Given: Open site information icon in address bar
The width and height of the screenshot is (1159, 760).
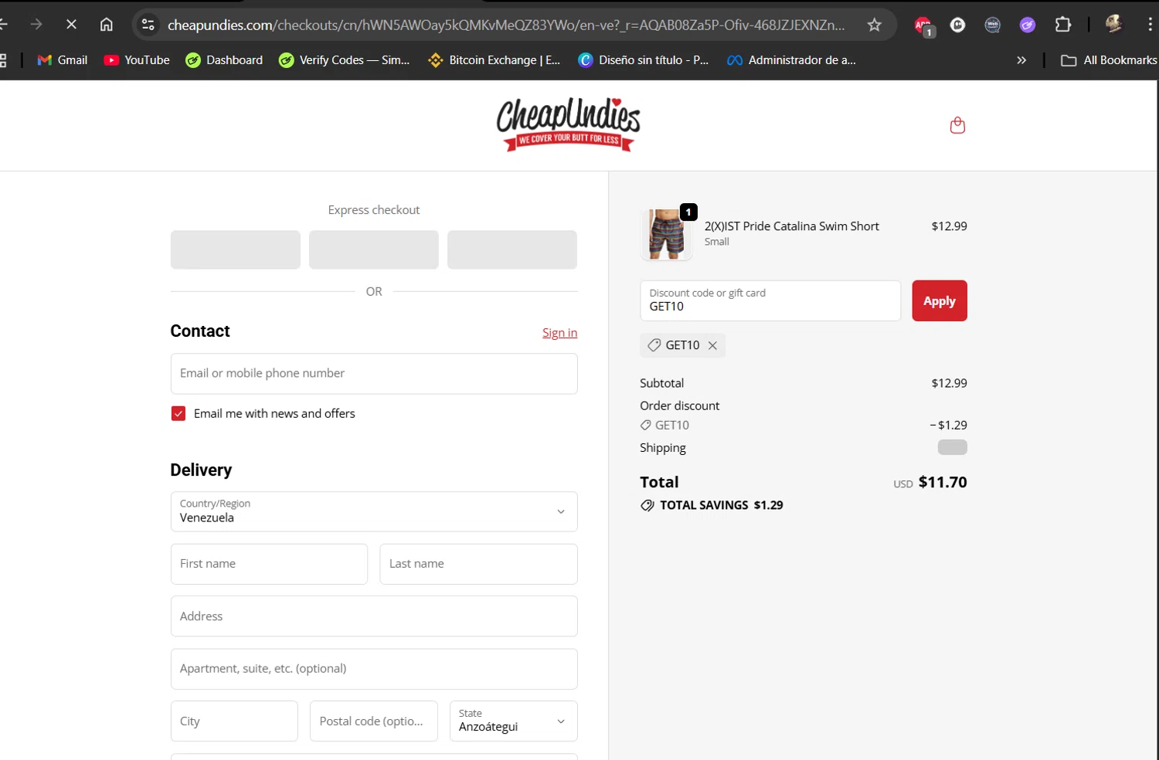Looking at the screenshot, I should (148, 25).
